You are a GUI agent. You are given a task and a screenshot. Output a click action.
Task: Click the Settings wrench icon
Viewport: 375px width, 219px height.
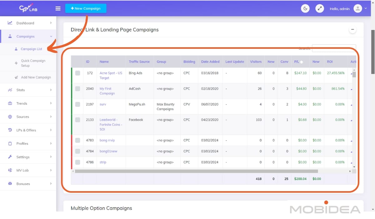[10, 157]
